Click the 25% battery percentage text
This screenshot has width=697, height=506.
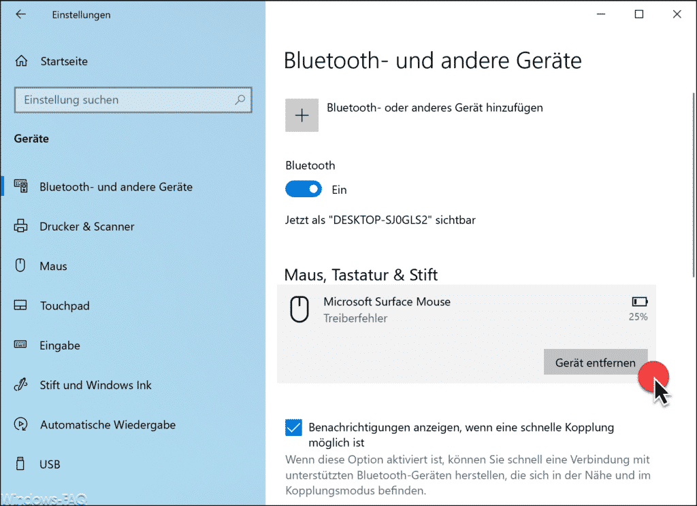point(638,317)
